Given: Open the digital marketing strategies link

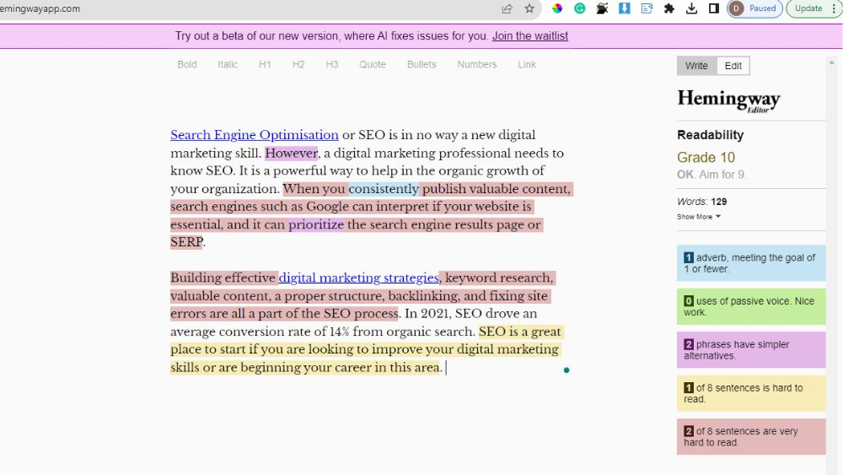Looking at the screenshot, I should coord(358,278).
